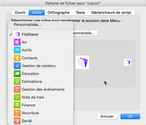The height and width of the screenshot is (125, 146).
Task: Select the Gestion des événements calendar icon
Action: [17, 89]
